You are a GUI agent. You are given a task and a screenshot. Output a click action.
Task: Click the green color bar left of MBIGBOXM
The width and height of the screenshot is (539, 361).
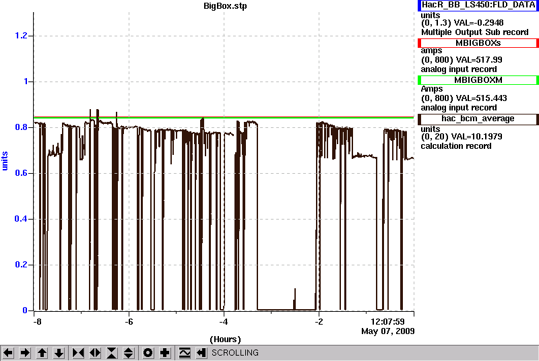point(419,80)
